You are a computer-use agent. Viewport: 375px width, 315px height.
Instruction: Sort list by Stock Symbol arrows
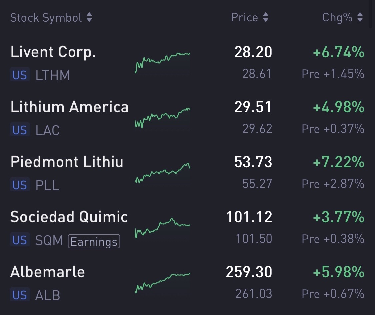89,17
